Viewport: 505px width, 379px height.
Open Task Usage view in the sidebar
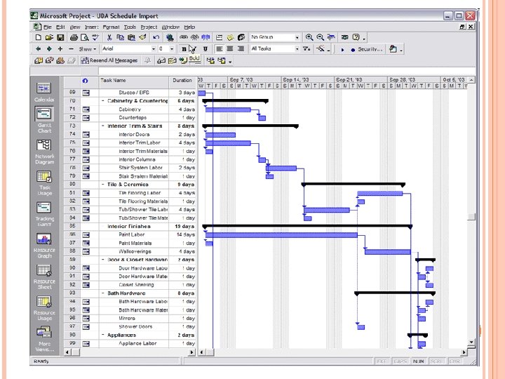[44, 182]
